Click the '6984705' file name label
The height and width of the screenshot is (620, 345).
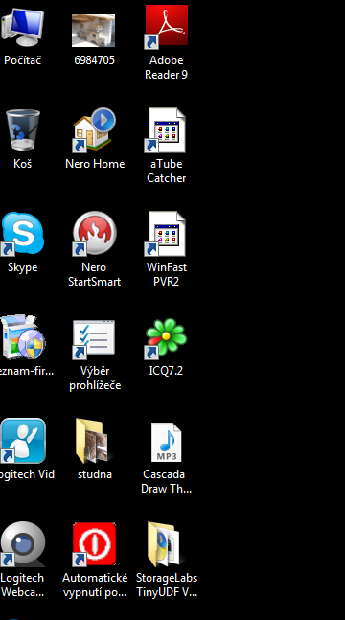94,60
